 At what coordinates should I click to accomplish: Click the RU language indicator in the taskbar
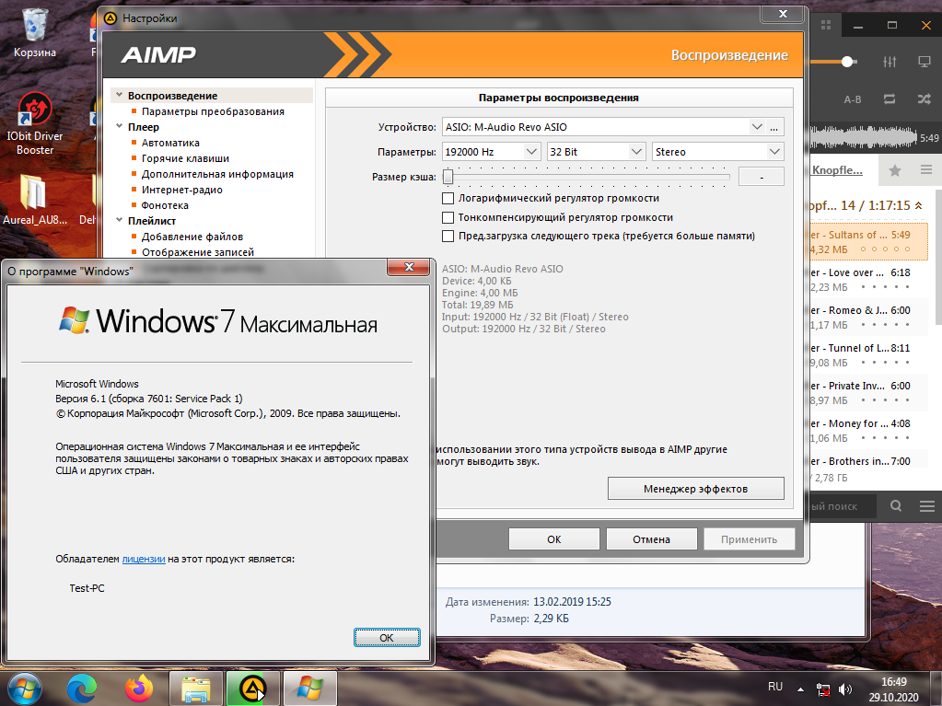pos(775,687)
